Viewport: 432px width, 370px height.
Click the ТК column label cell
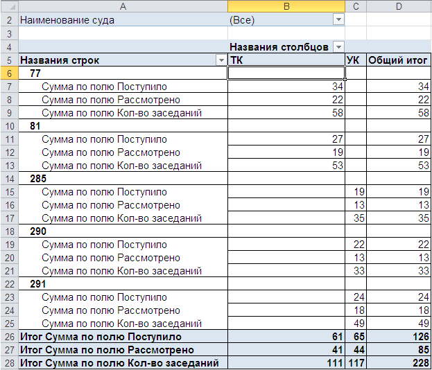(286, 60)
